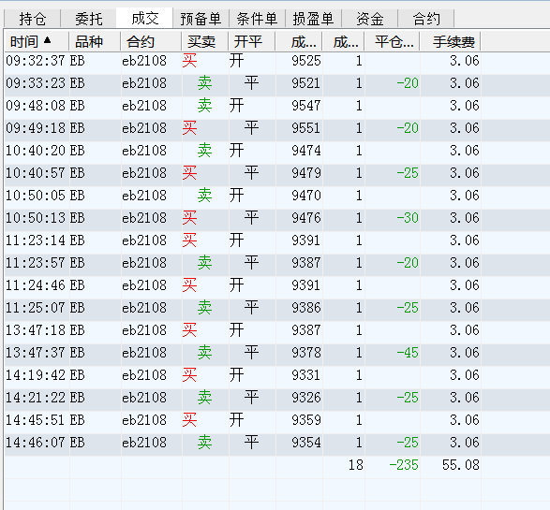The height and width of the screenshot is (510, 550).
Task: Switch to the 资金 tab
Action: 369,19
